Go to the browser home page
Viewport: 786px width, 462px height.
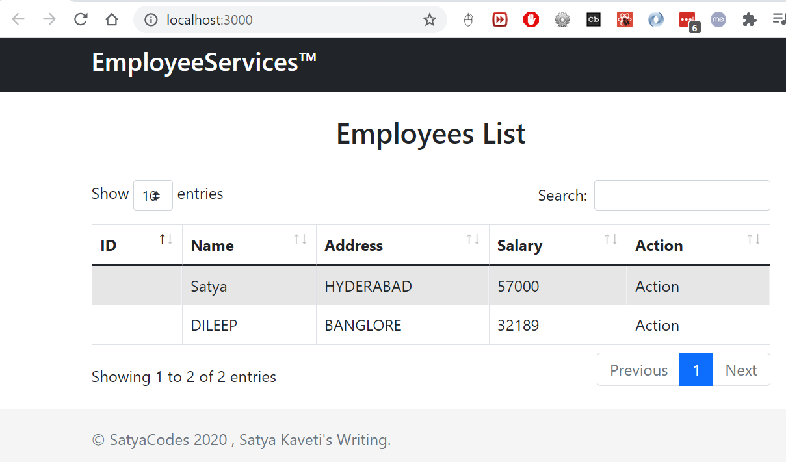112,19
